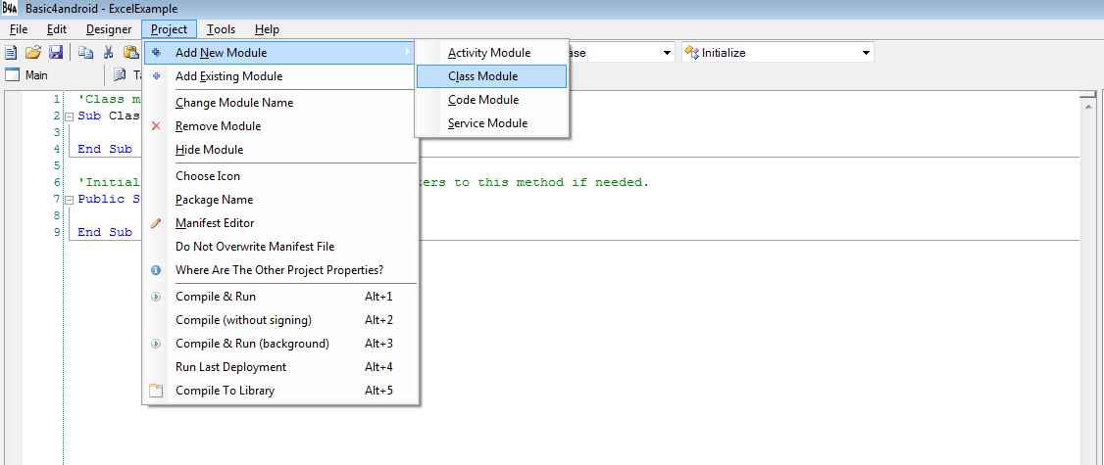Click the editor scrollbar up arrow
This screenshot has height=465, width=1104.
tap(1088, 106)
